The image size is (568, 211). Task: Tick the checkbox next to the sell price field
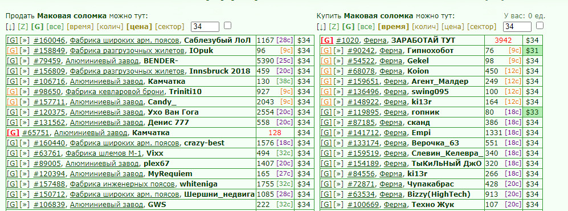(227, 26)
